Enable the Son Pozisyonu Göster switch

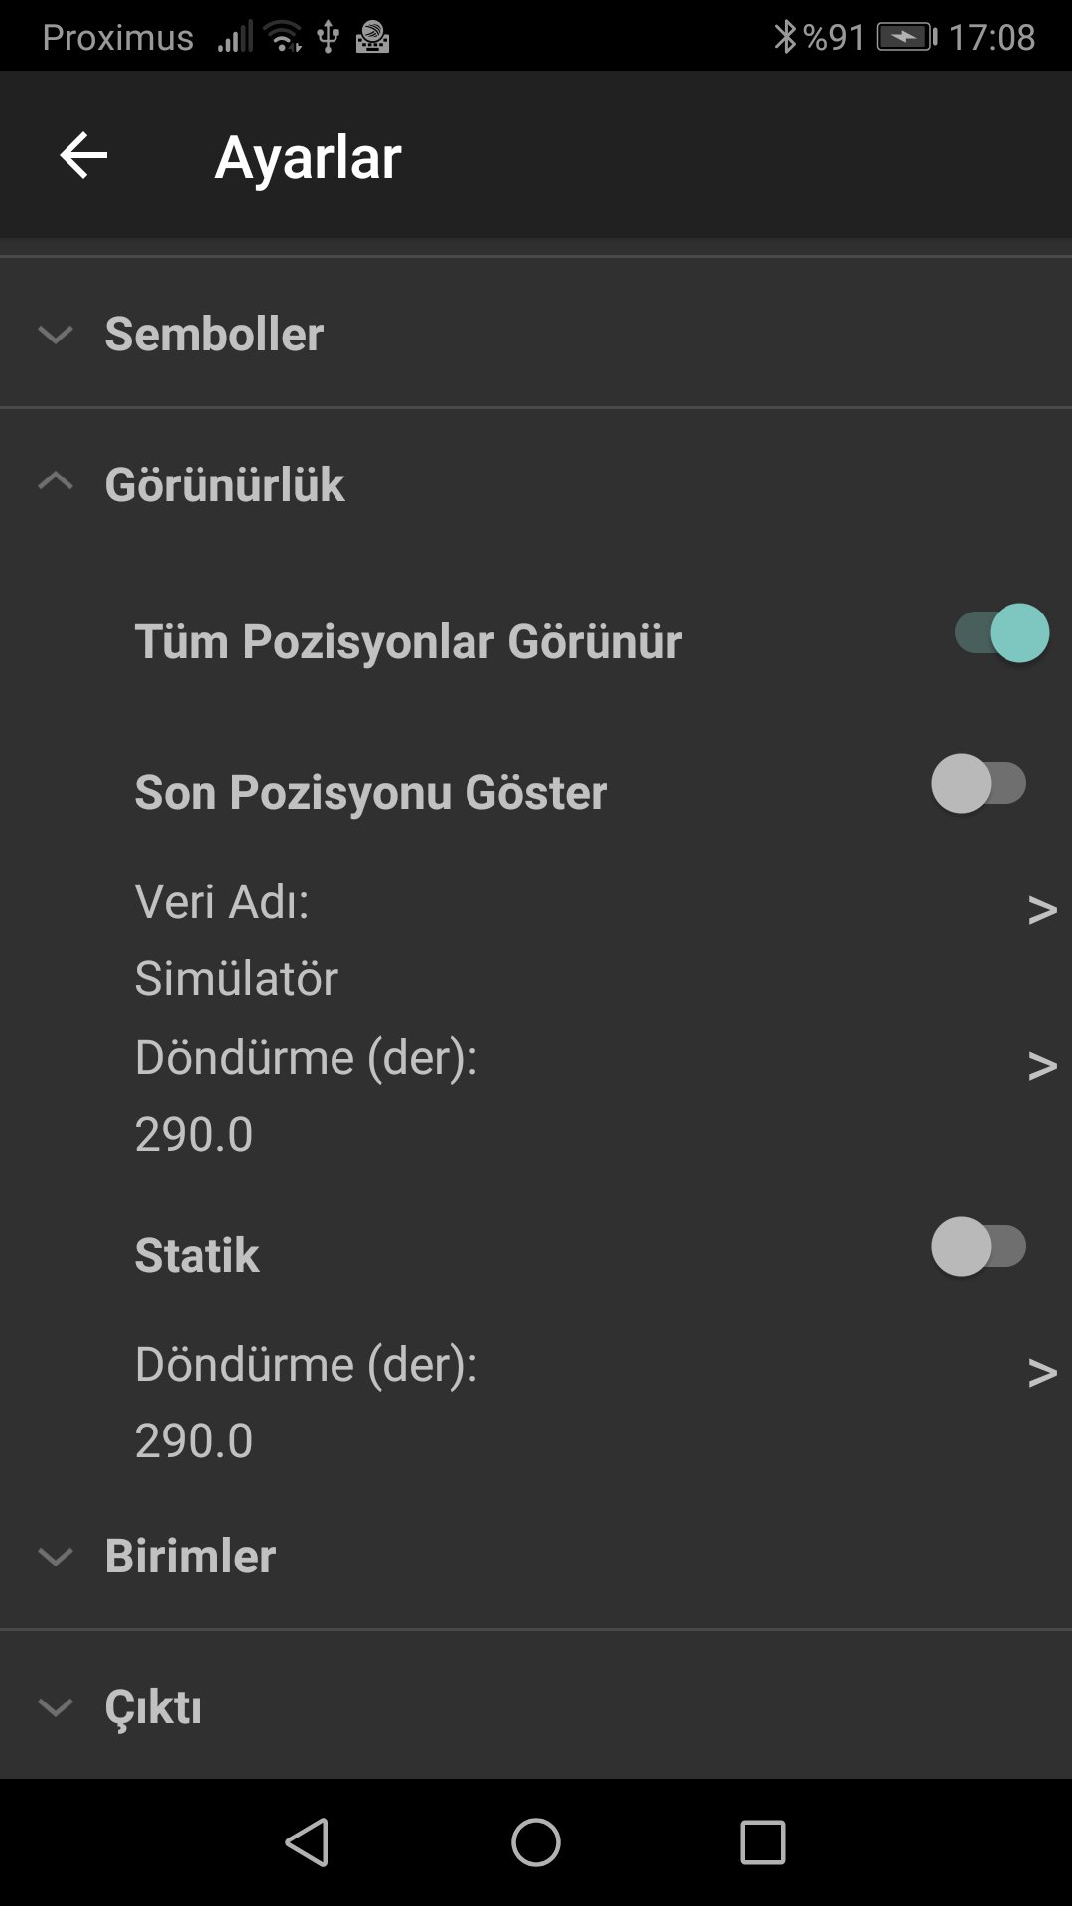pos(979,784)
